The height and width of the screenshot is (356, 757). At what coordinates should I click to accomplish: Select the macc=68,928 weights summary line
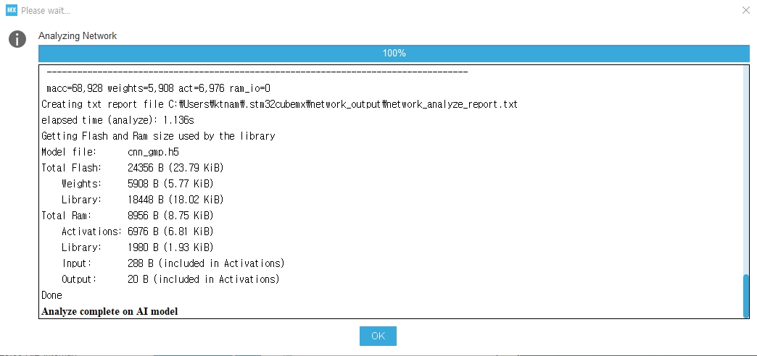coord(158,89)
